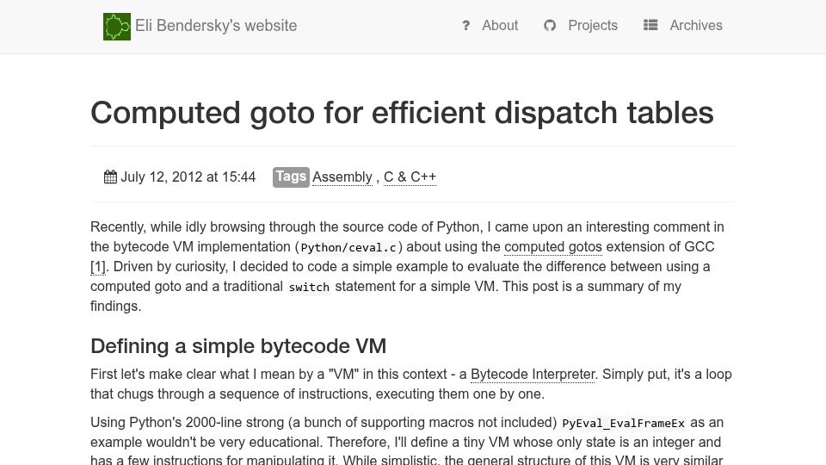This screenshot has width=826, height=465.
Task: Open the C & C++ tag
Action: pyautogui.click(x=410, y=177)
